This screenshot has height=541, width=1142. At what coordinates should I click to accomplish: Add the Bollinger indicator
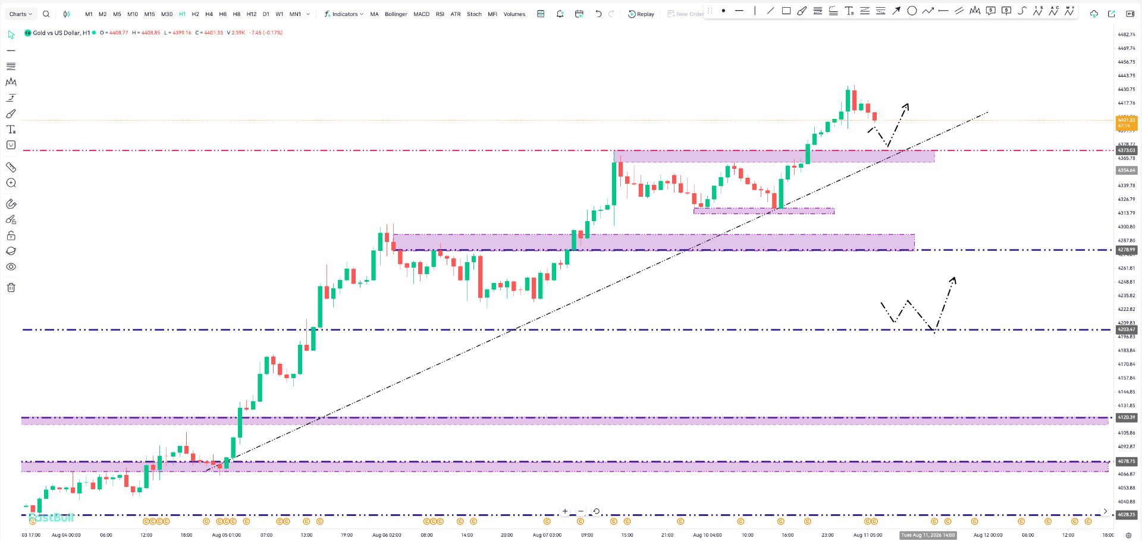[396, 14]
